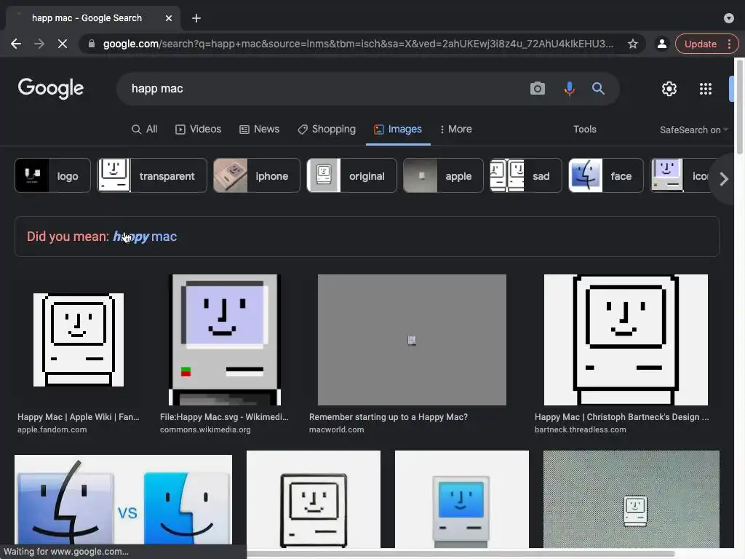Click 'Remember starting up to a Happy Mac?'

click(389, 417)
